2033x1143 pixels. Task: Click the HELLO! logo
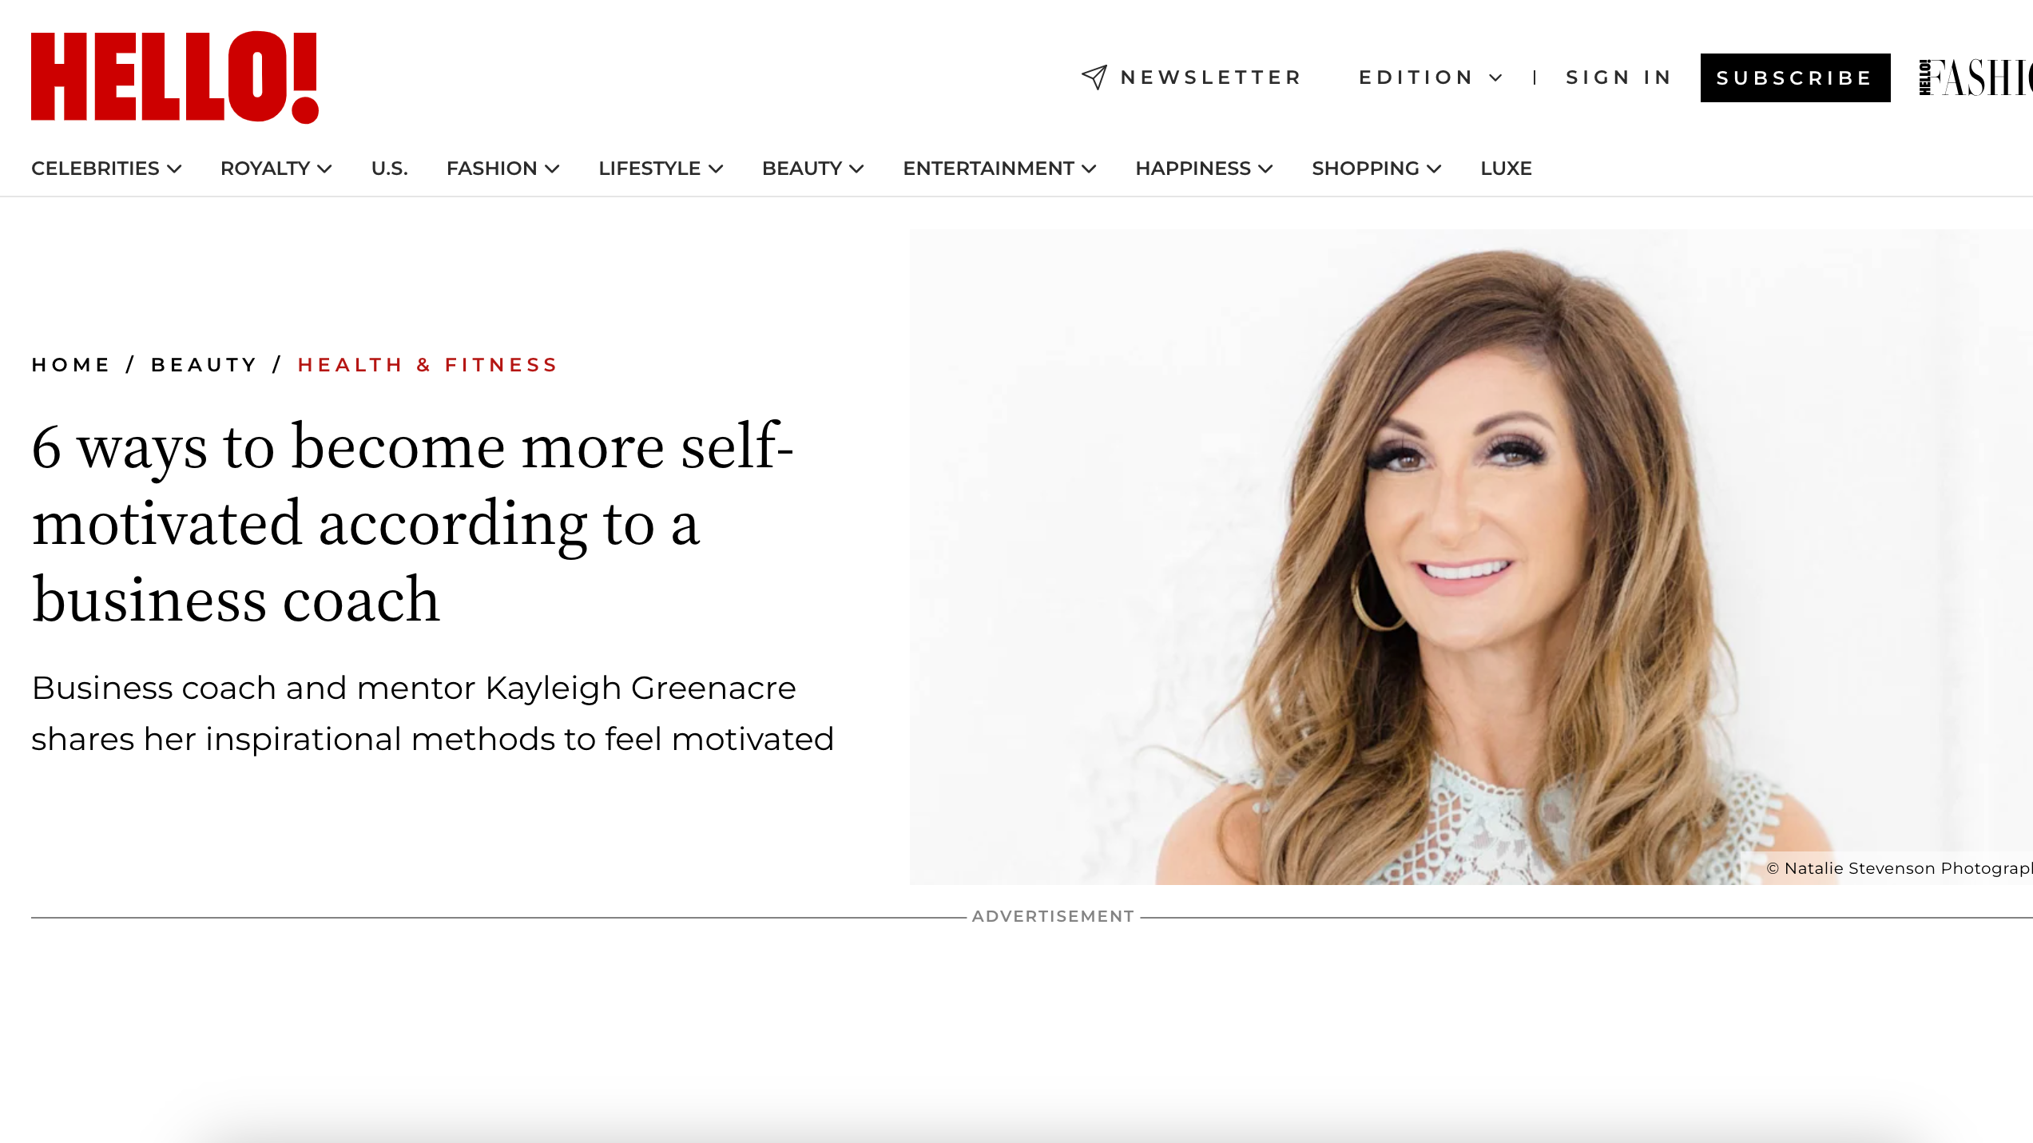[x=175, y=77]
